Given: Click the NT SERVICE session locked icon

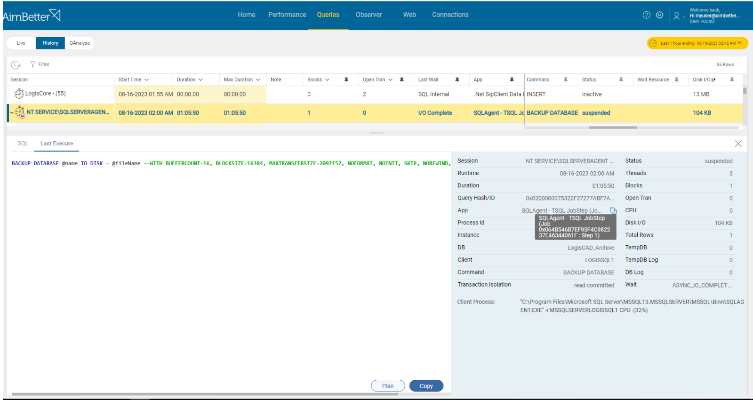Looking at the screenshot, I should [20, 112].
